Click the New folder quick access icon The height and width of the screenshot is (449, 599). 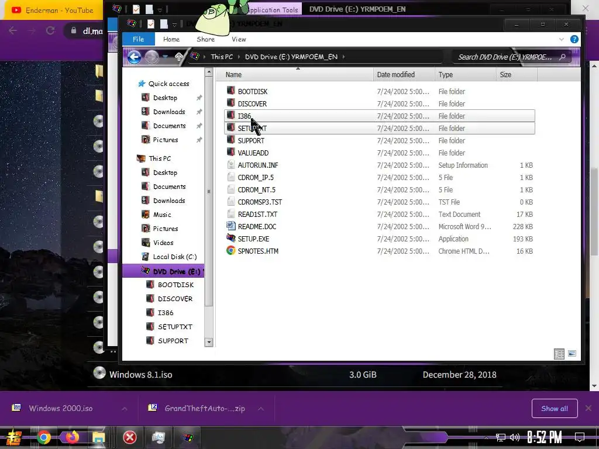pos(164,24)
